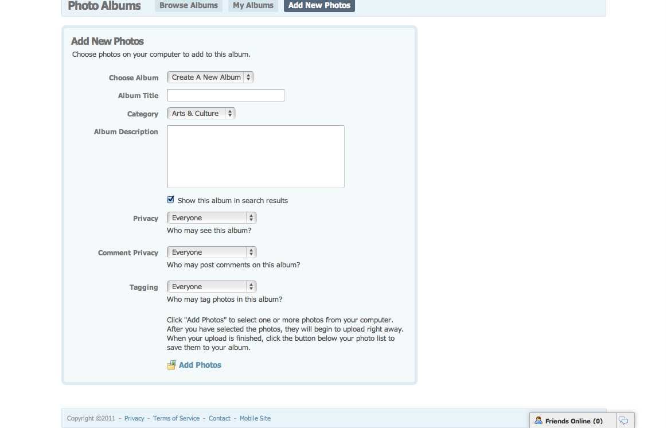Open the Terms of Service link
667x428 pixels.
tap(176, 418)
